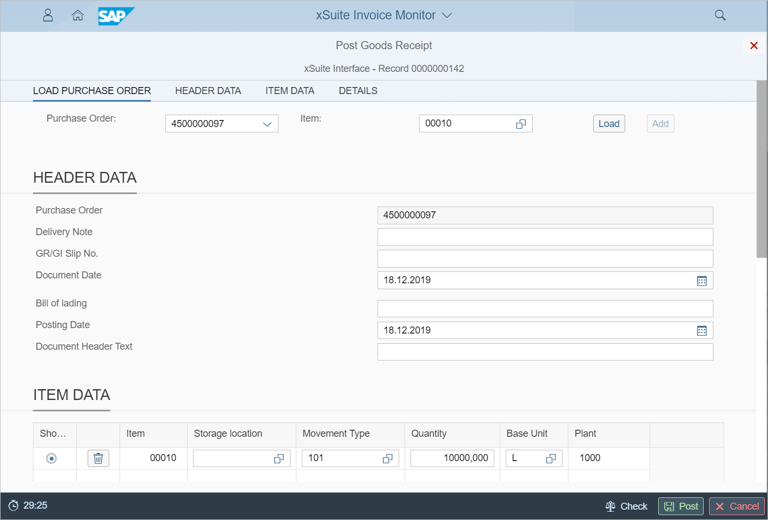Viewport: 768px width, 520px height.
Task: Open the DETAILS tab
Action: [357, 91]
